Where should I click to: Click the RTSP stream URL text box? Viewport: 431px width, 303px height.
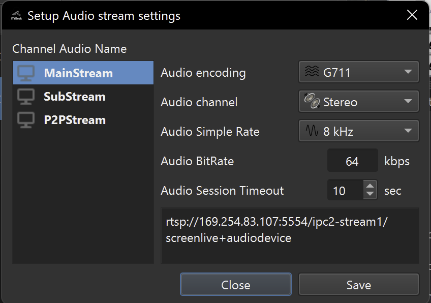click(x=290, y=235)
